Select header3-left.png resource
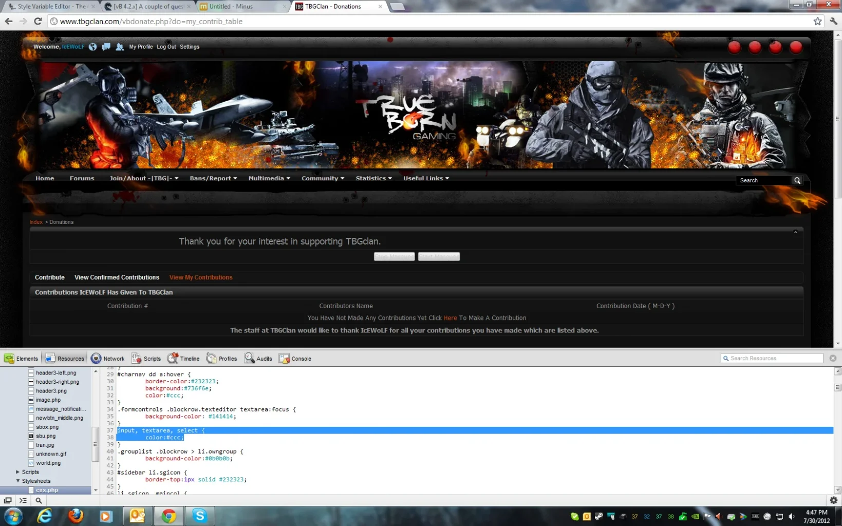 tap(56, 373)
